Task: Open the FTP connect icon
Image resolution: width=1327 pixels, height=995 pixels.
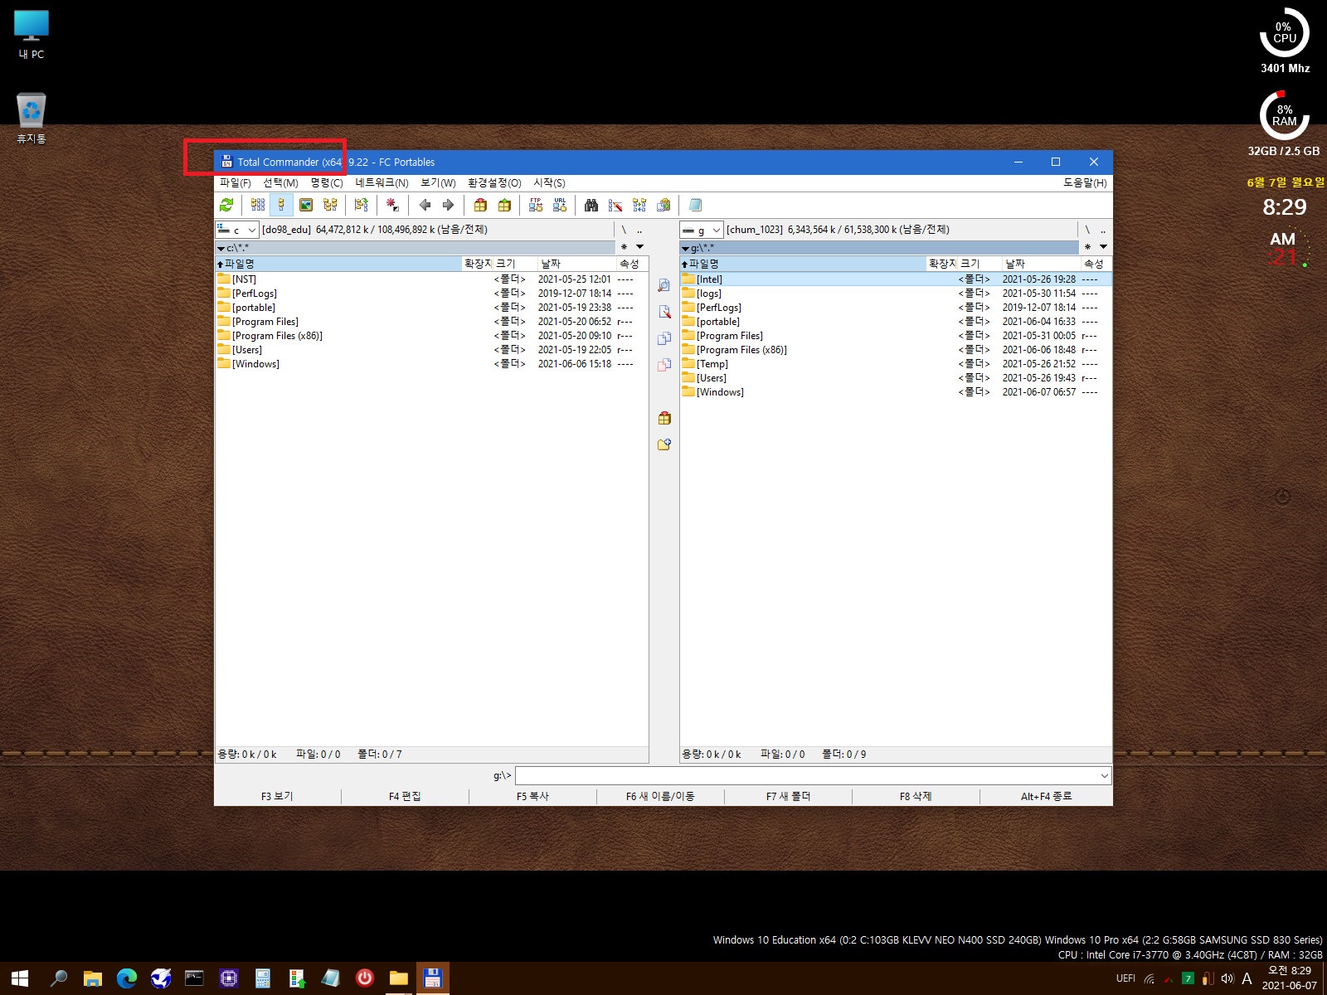Action: [x=536, y=205]
